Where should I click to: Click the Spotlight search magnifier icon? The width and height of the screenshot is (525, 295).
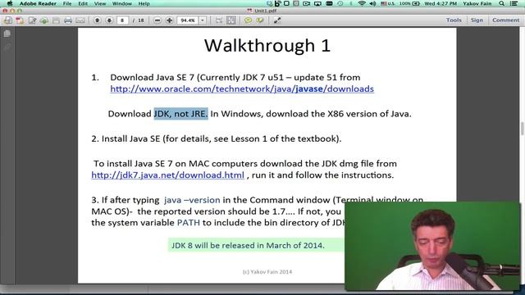(x=501, y=3)
